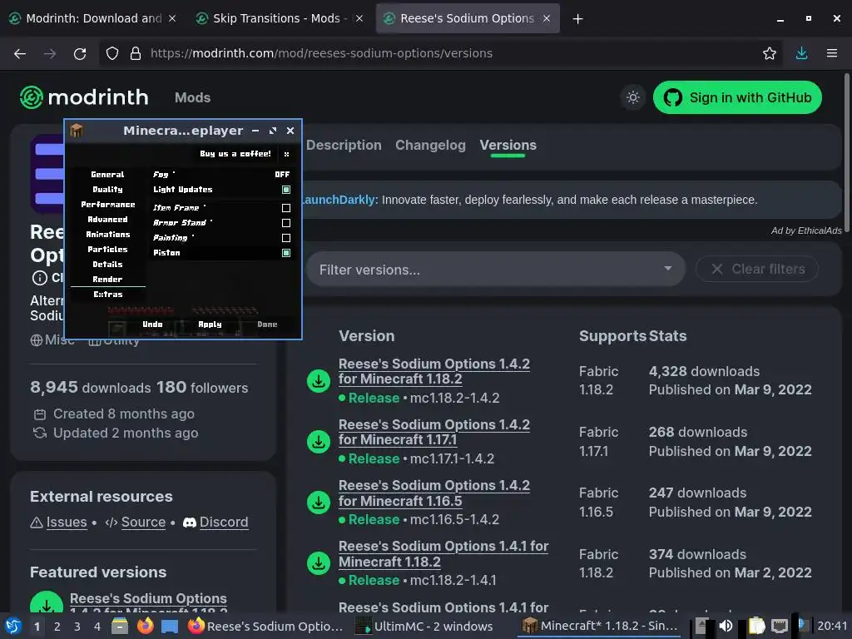Click Sign in with GitHub
This screenshot has width=852, height=639.
pos(737,97)
